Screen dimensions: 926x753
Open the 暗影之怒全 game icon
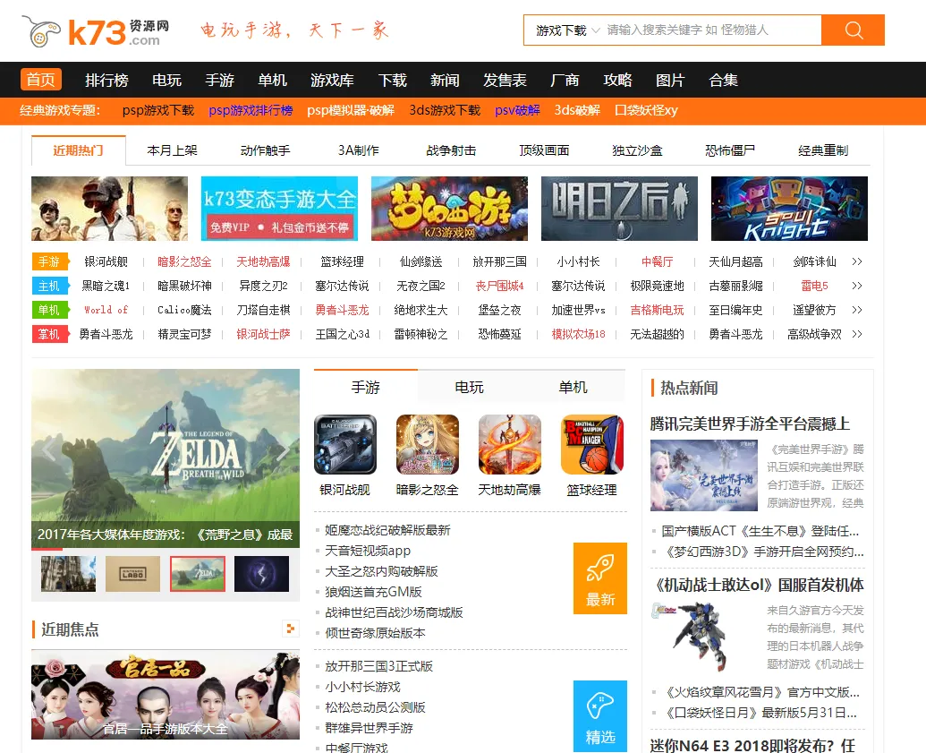click(428, 444)
